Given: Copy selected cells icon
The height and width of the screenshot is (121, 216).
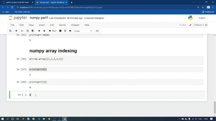Looking at the screenshot, I should [28, 31].
